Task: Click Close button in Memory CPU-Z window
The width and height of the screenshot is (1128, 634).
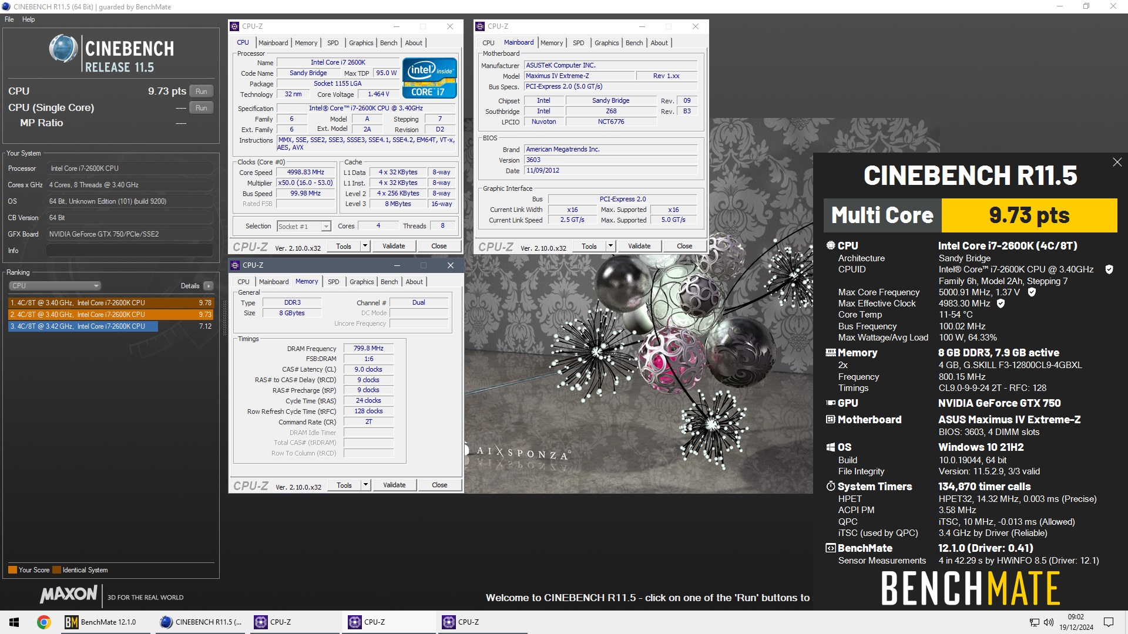Action: [x=439, y=485]
